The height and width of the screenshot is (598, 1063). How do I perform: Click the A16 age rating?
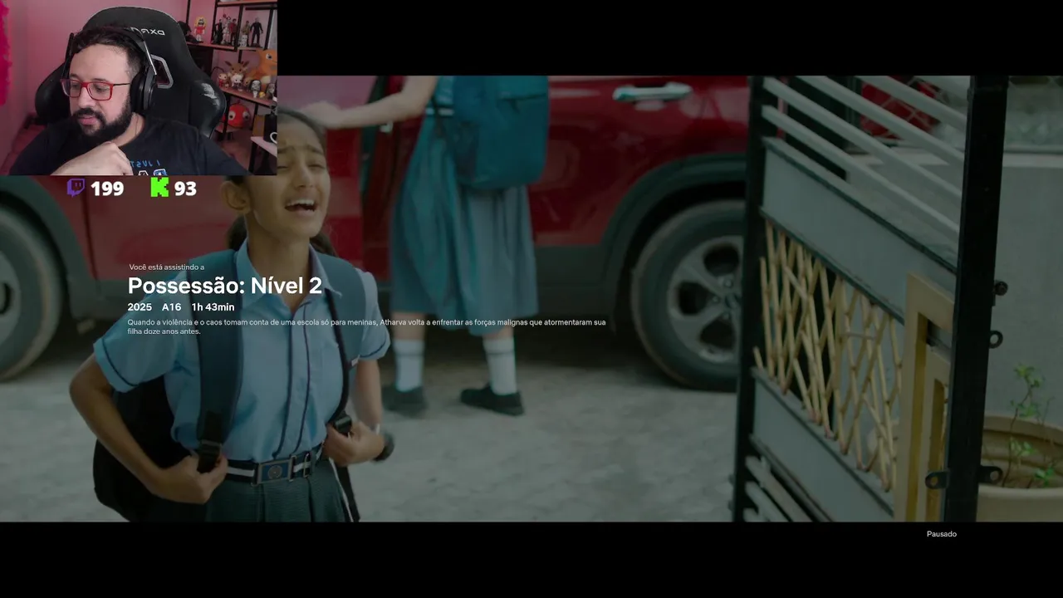[x=171, y=307]
